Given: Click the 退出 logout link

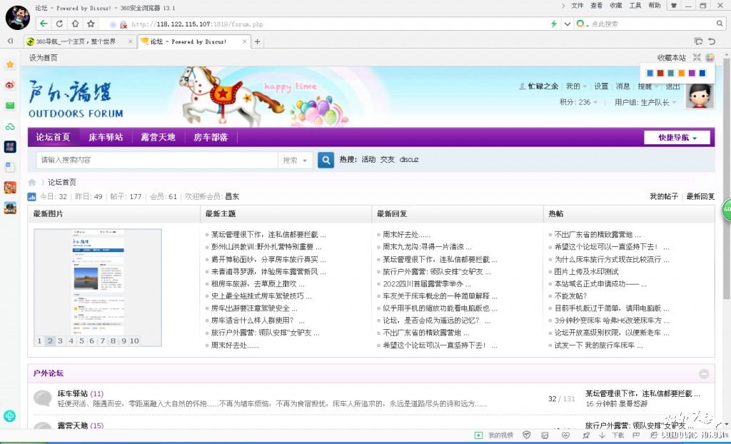Looking at the screenshot, I should [x=672, y=86].
